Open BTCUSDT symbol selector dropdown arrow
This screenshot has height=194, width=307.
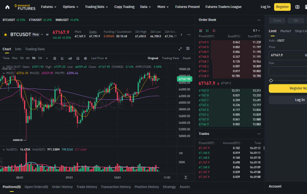click(42, 34)
